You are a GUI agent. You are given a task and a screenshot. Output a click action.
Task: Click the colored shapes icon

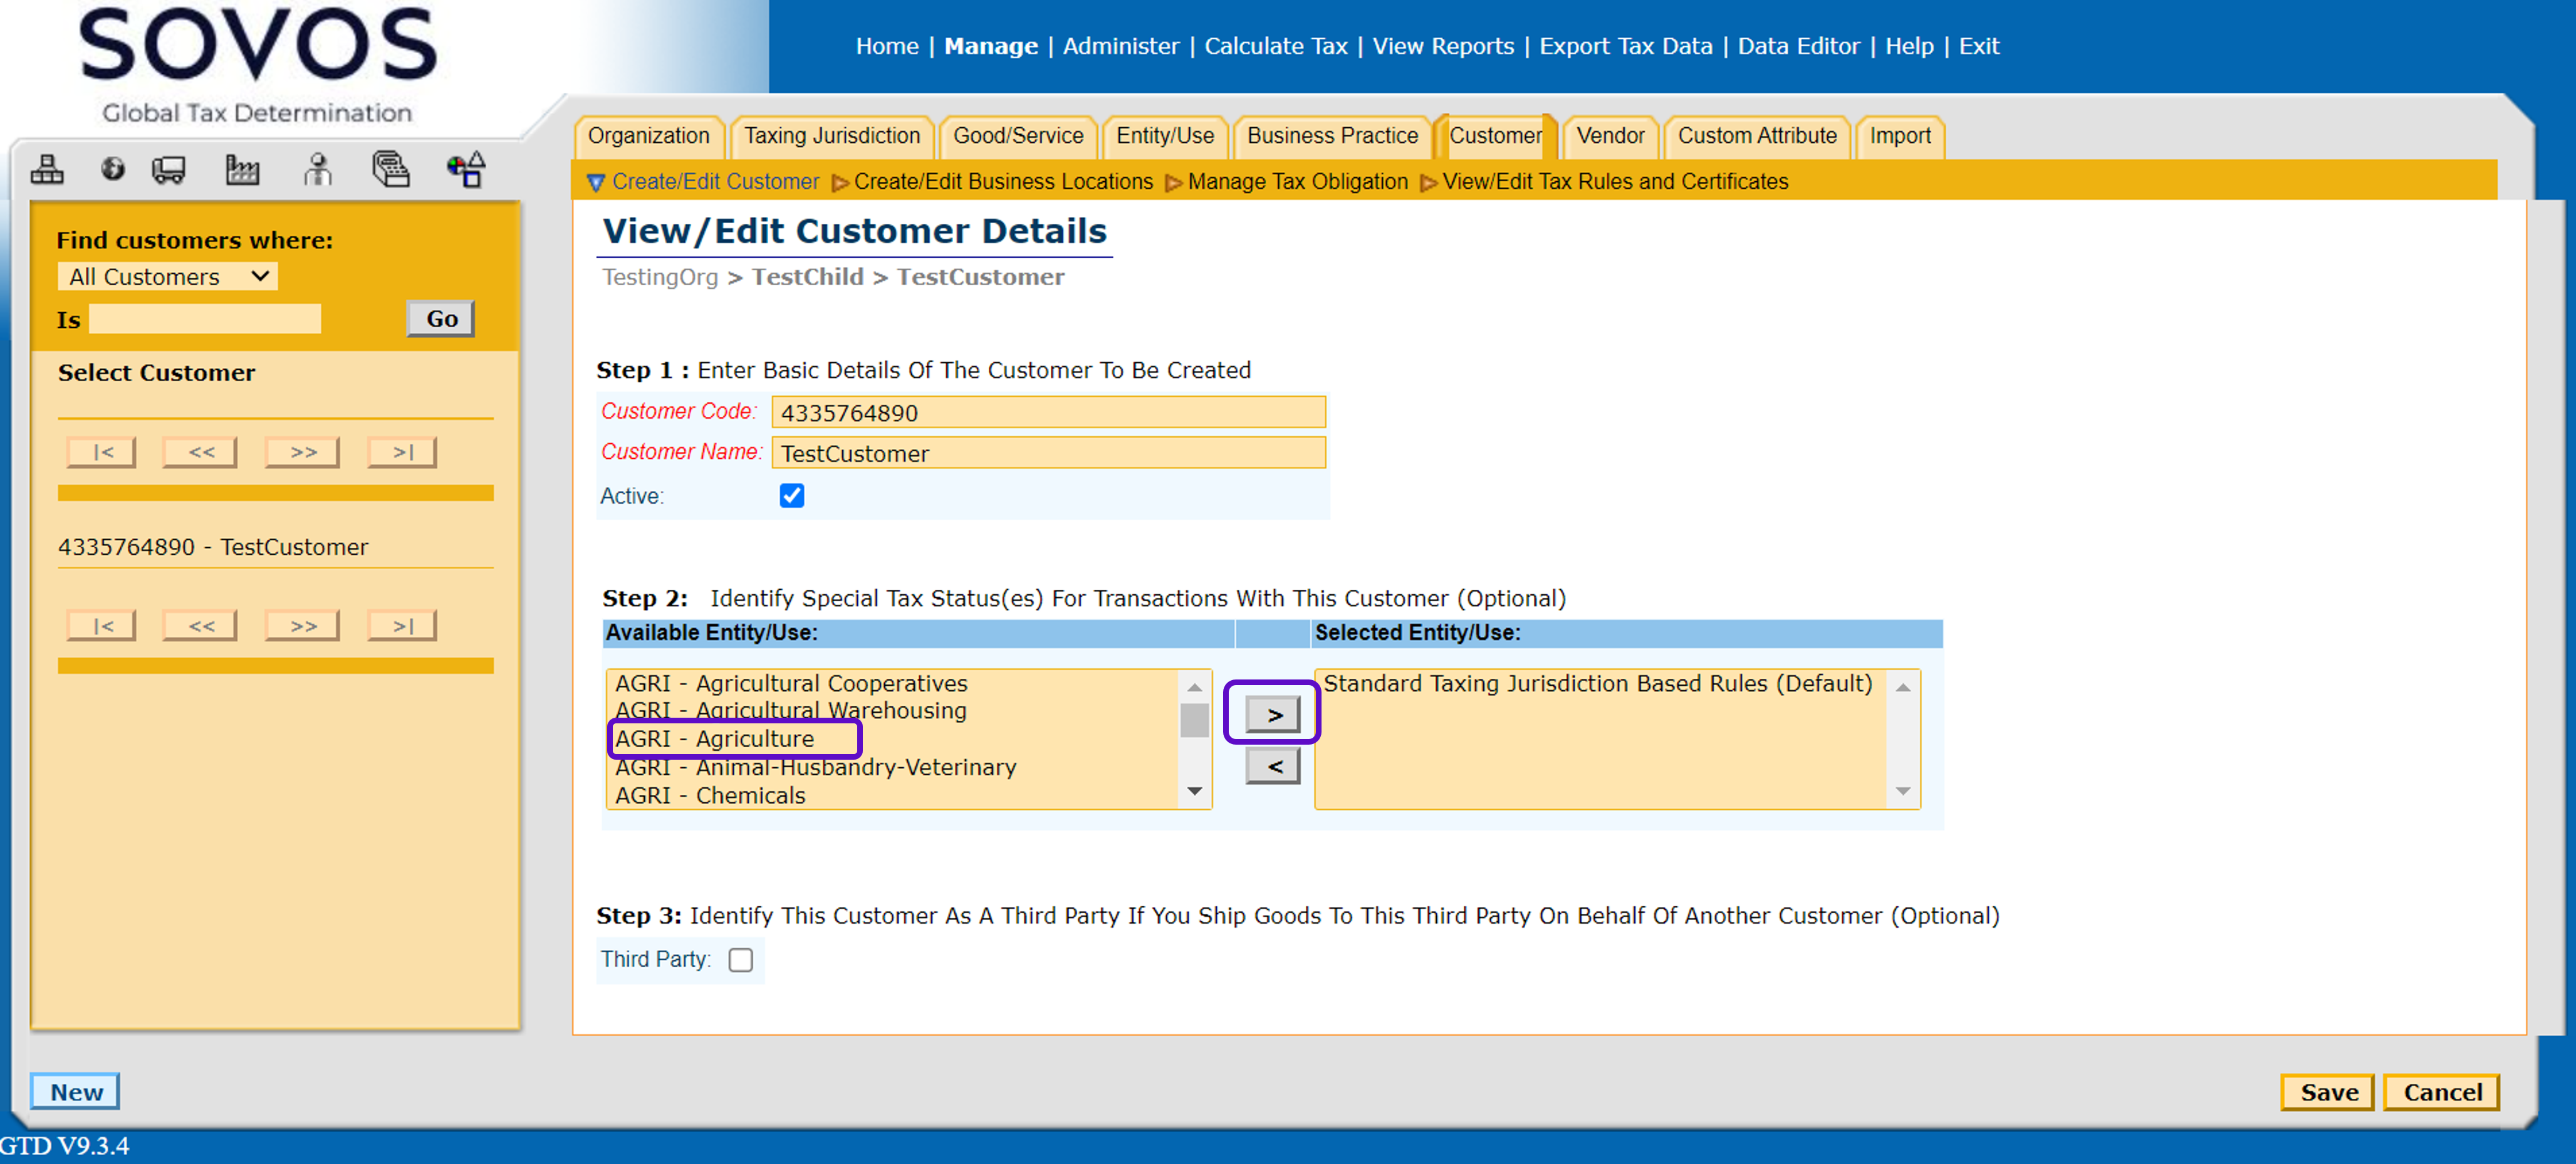click(x=466, y=169)
